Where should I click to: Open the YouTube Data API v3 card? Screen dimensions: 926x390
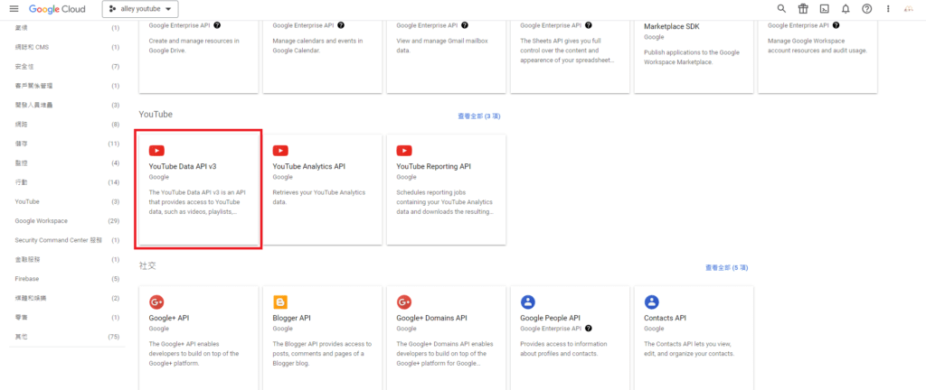point(198,190)
